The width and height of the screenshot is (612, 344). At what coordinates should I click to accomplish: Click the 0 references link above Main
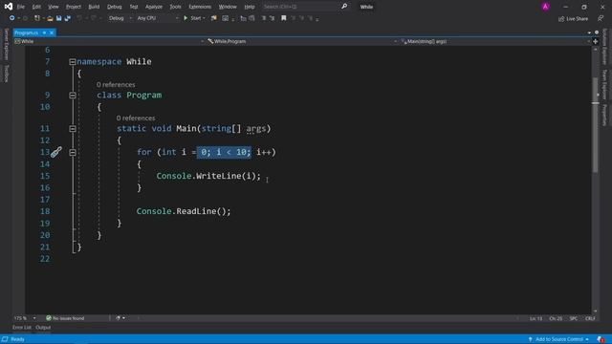coord(136,118)
